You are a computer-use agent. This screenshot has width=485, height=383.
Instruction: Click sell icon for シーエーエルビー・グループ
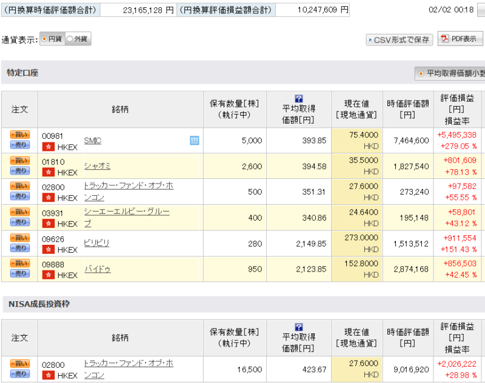click(x=19, y=223)
